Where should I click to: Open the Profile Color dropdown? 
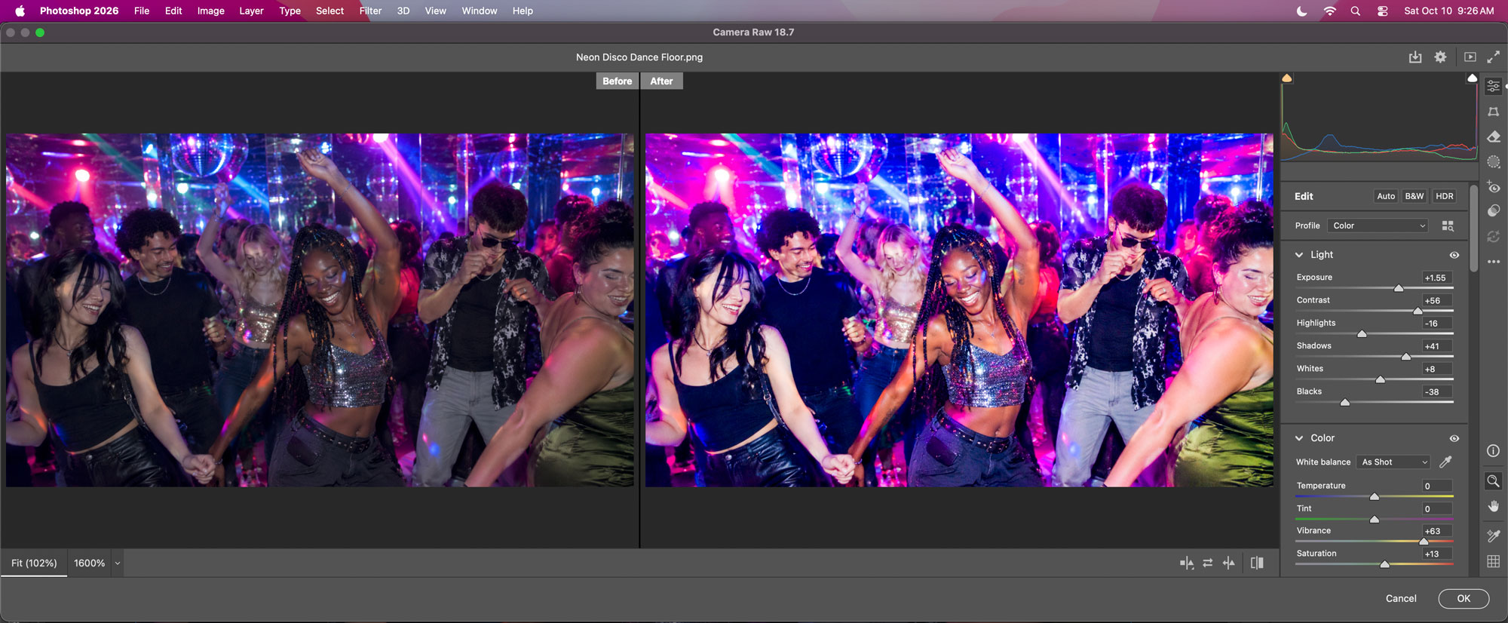click(1378, 226)
